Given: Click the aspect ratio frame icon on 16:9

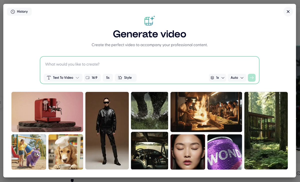Looking at the screenshot, I should (x=88, y=78).
